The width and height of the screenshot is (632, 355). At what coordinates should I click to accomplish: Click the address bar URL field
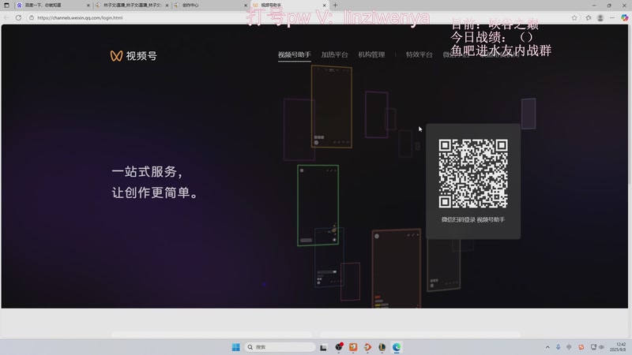299,17
